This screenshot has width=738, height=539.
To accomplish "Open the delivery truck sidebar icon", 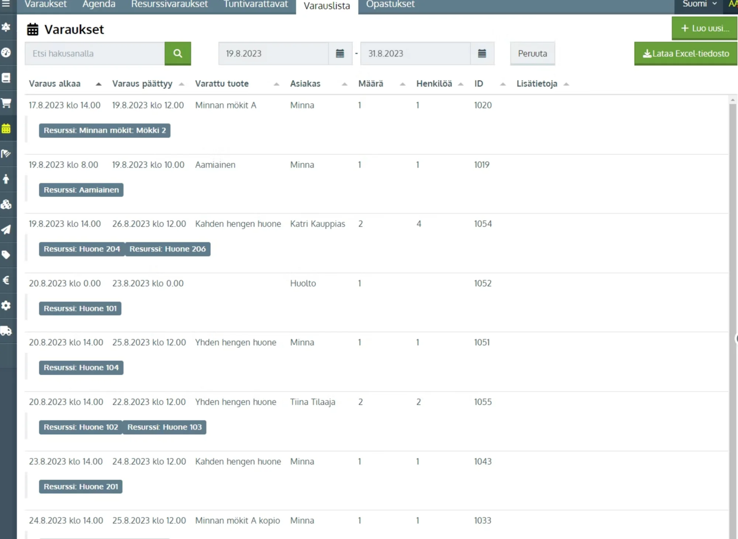I will coord(6,331).
